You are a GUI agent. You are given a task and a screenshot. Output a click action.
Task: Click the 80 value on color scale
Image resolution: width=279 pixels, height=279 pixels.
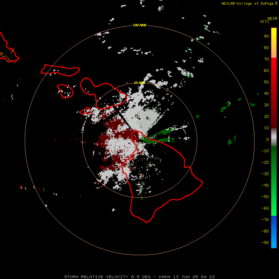click(x=266, y=47)
